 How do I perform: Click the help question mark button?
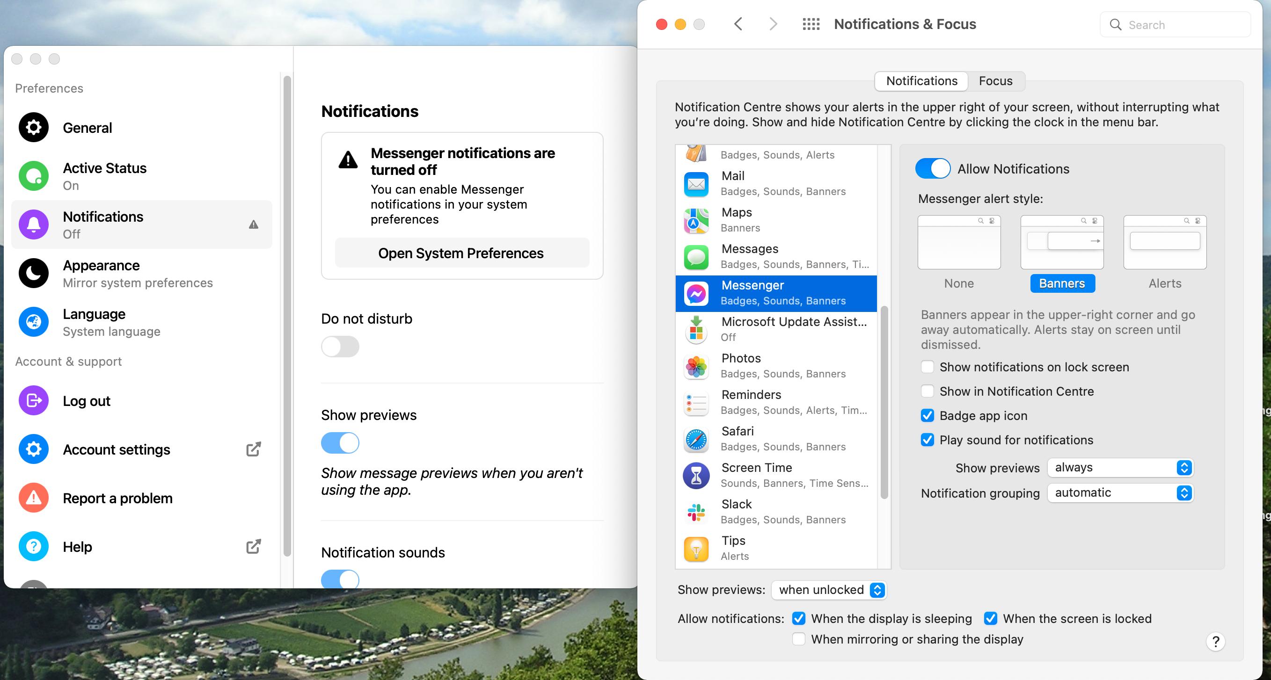coord(1215,642)
